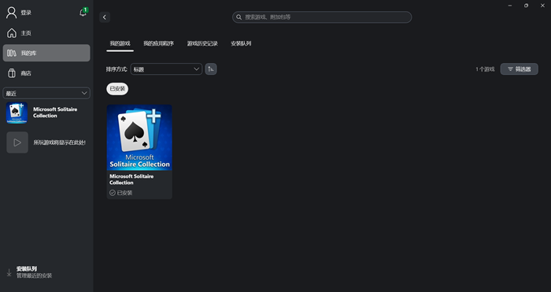Click the user profile login icon
Viewport: 551px width, 292px height.
click(12, 13)
